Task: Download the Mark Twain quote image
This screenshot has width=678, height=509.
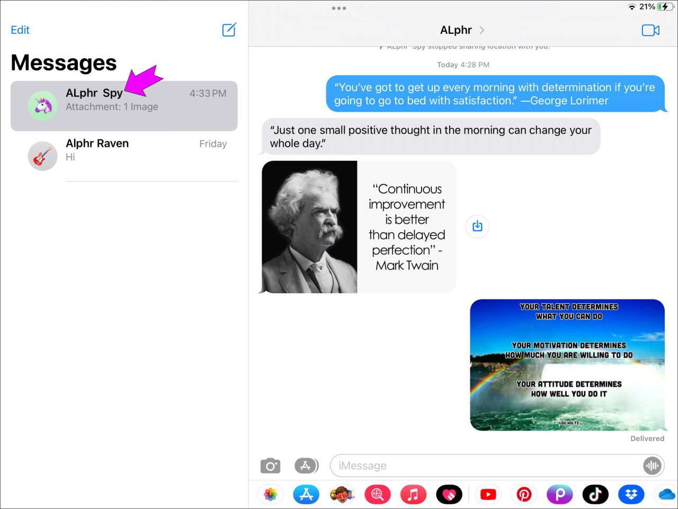Action: click(477, 226)
